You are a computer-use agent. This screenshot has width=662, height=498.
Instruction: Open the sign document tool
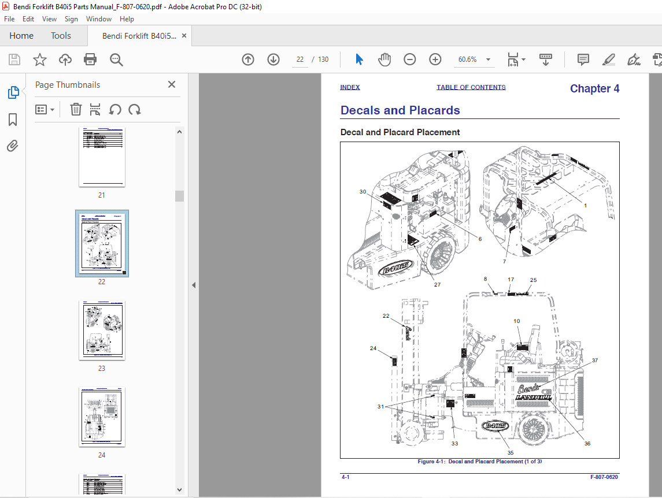(634, 60)
